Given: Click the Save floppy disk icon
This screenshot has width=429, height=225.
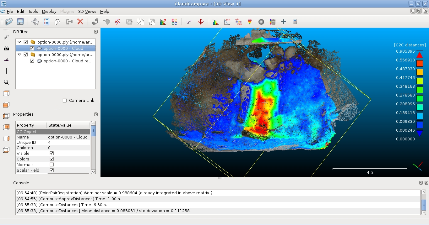Looking at the screenshot, I should (x=20, y=22).
